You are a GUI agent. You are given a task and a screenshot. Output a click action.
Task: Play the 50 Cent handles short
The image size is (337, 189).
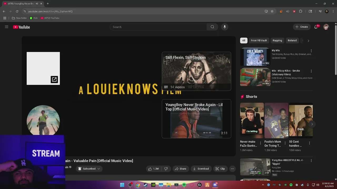[301, 120]
